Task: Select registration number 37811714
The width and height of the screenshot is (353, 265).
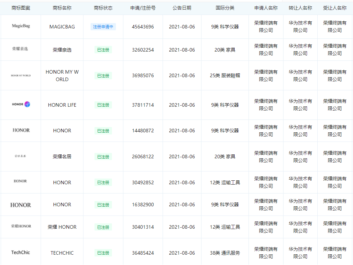Action: 143,105
